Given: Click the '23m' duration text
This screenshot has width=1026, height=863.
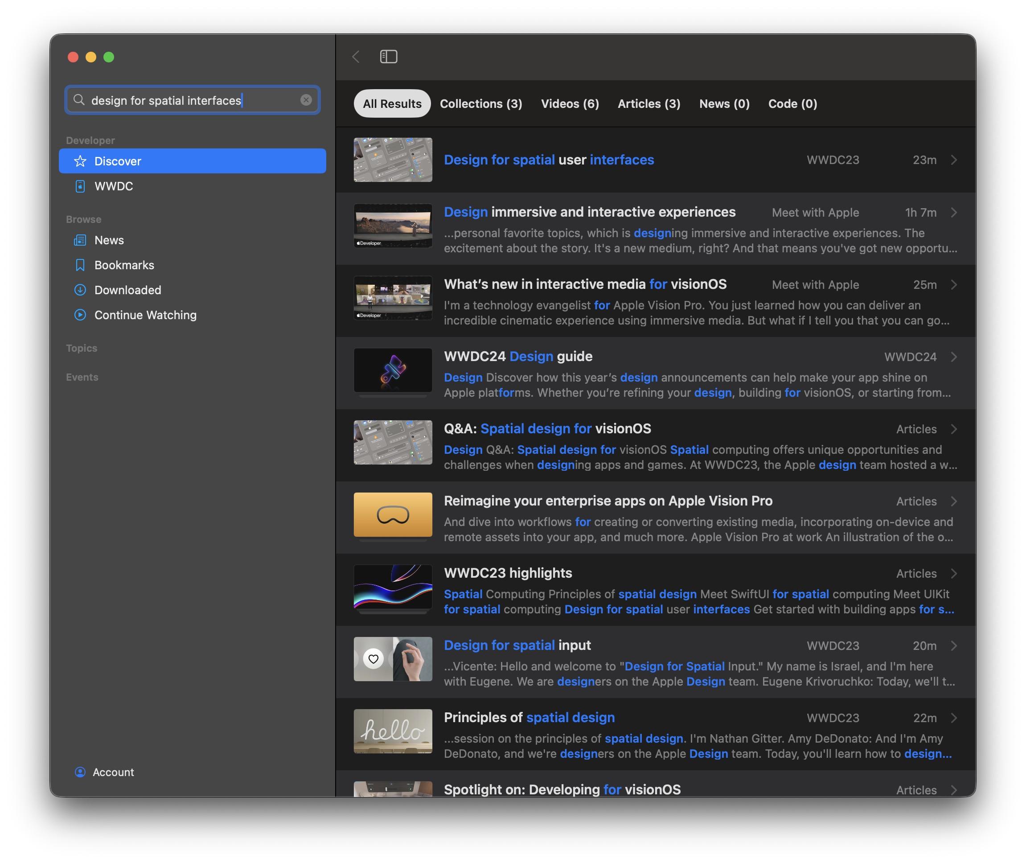Looking at the screenshot, I should (x=925, y=160).
